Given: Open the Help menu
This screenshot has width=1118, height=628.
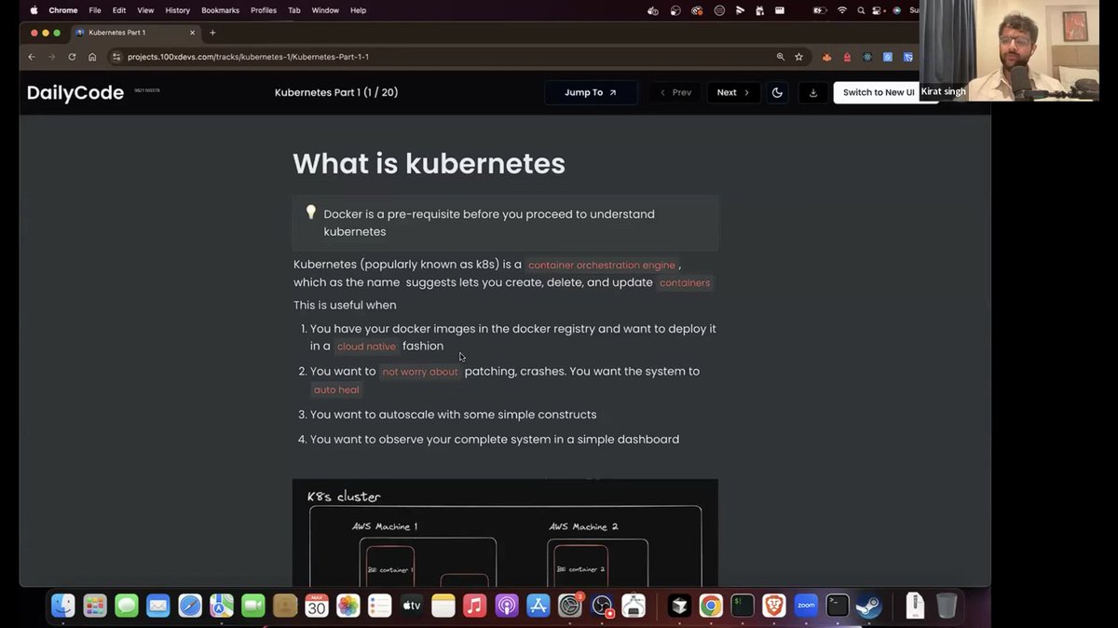Looking at the screenshot, I should click(358, 10).
